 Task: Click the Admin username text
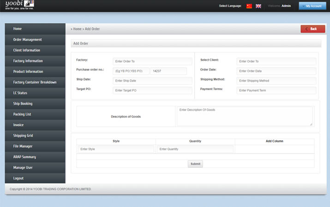[286, 6]
